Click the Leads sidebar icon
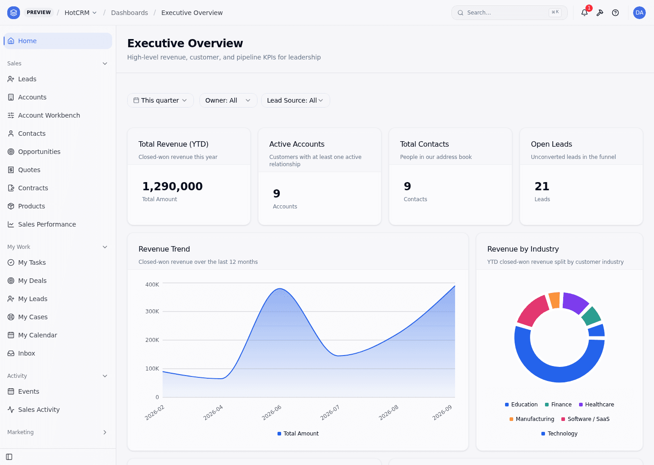Image resolution: width=654 pixels, height=465 pixels. (11, 79)
